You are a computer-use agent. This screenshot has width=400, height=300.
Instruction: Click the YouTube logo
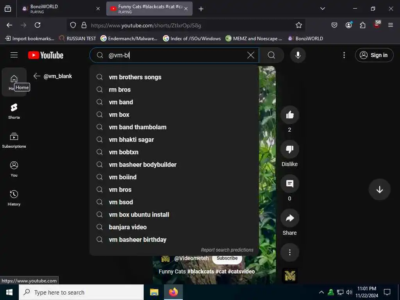[x=46, y=55]
